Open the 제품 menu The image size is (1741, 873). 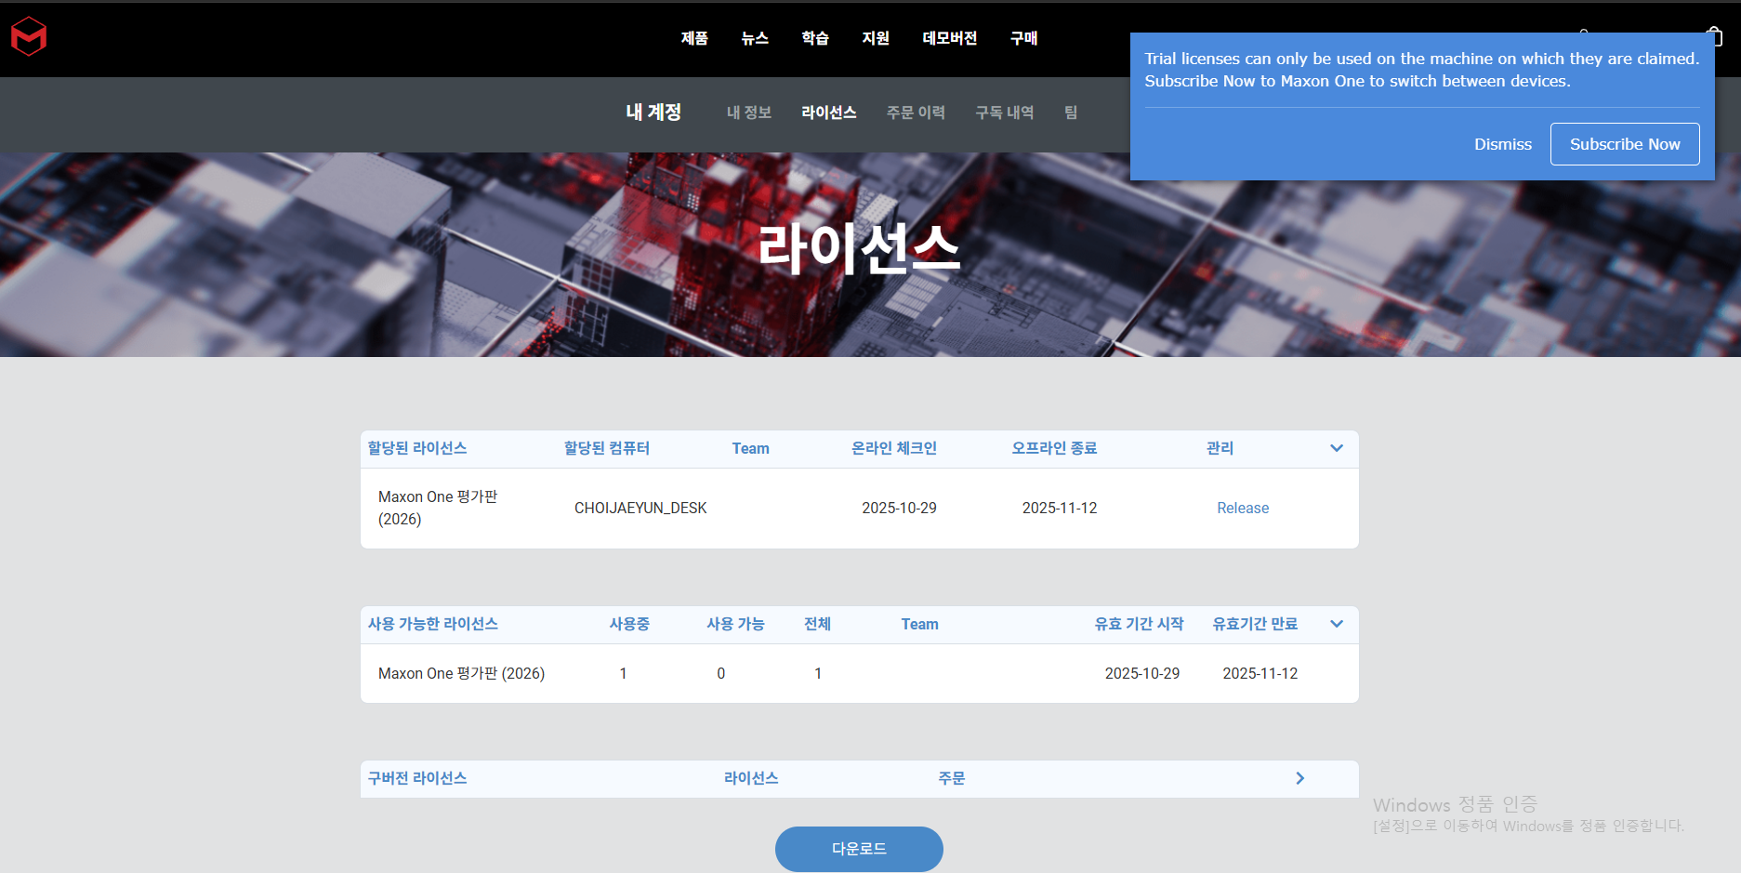pyautogui.click(x=694, y=38)
